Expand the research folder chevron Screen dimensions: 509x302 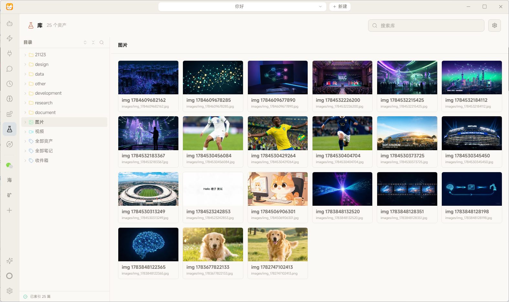click(x=25, y=103)
